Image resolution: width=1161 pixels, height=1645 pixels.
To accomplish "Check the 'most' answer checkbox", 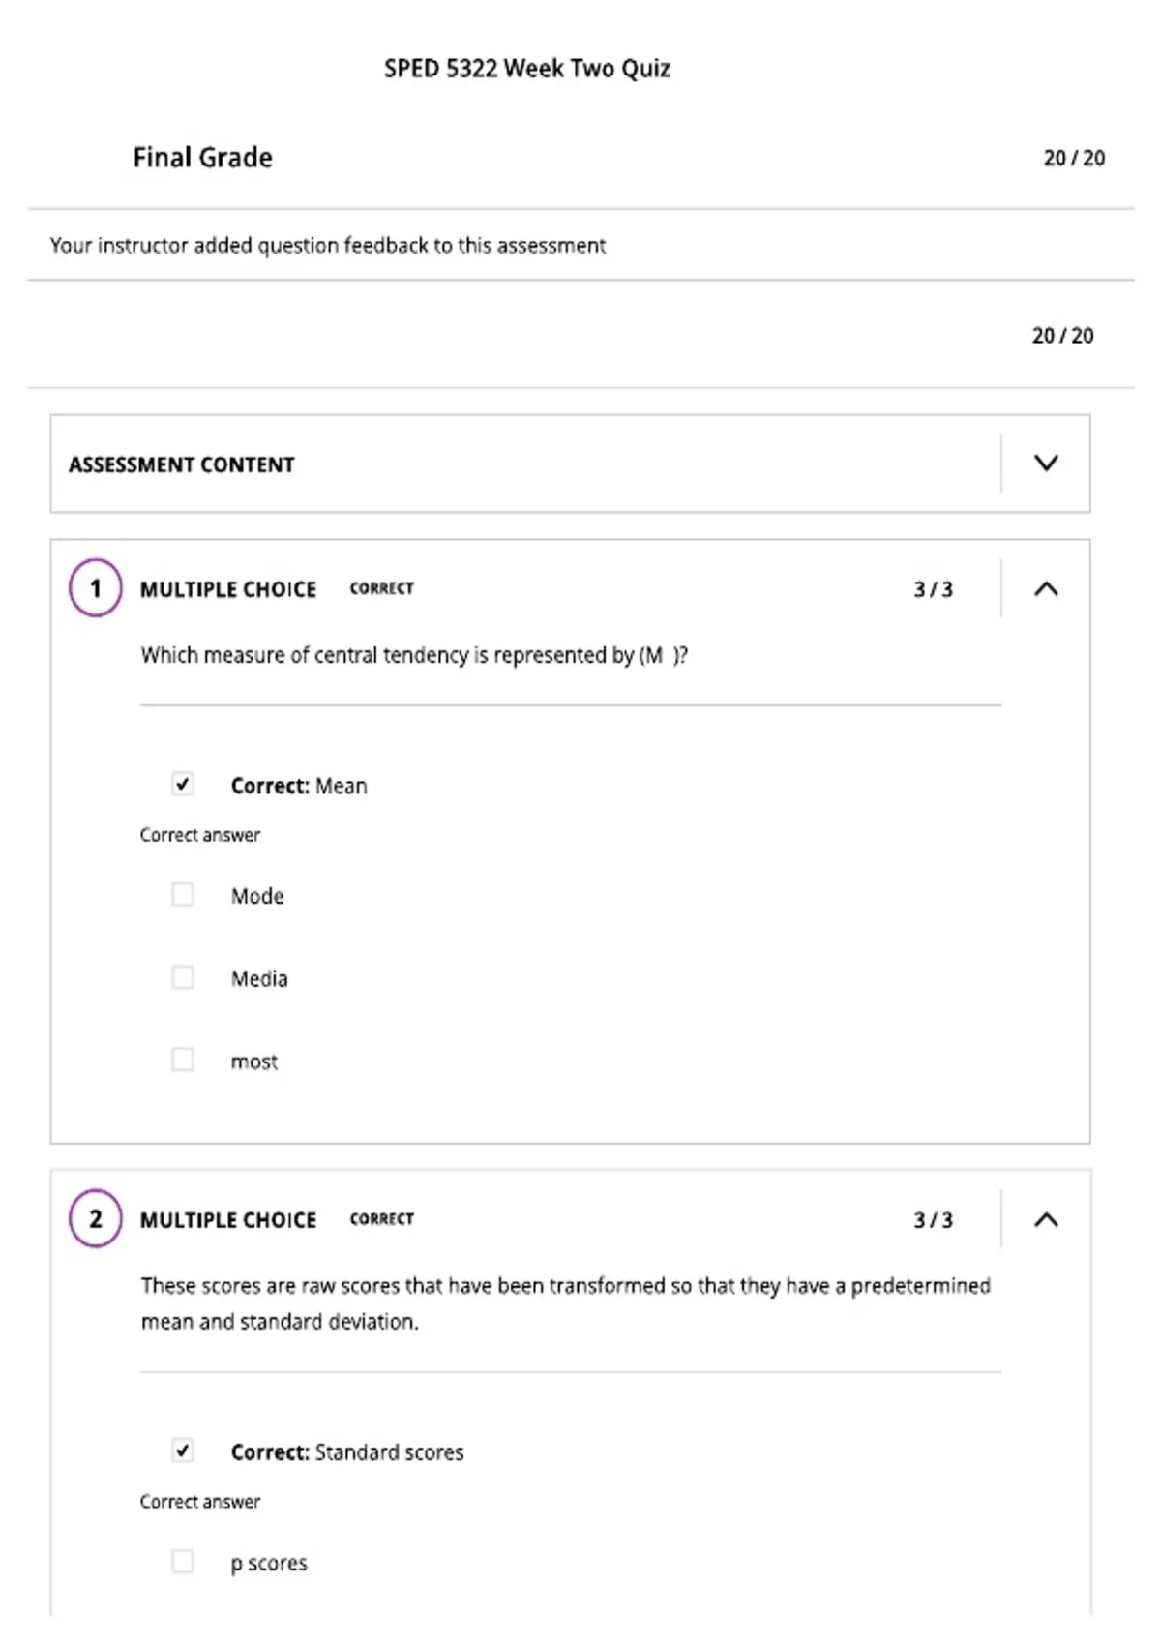I will [x=182, y=1060].
